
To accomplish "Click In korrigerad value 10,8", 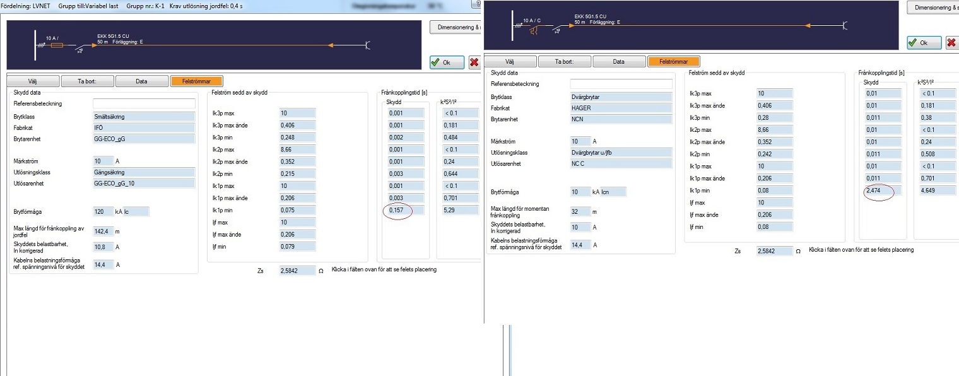I will point(102,248).
